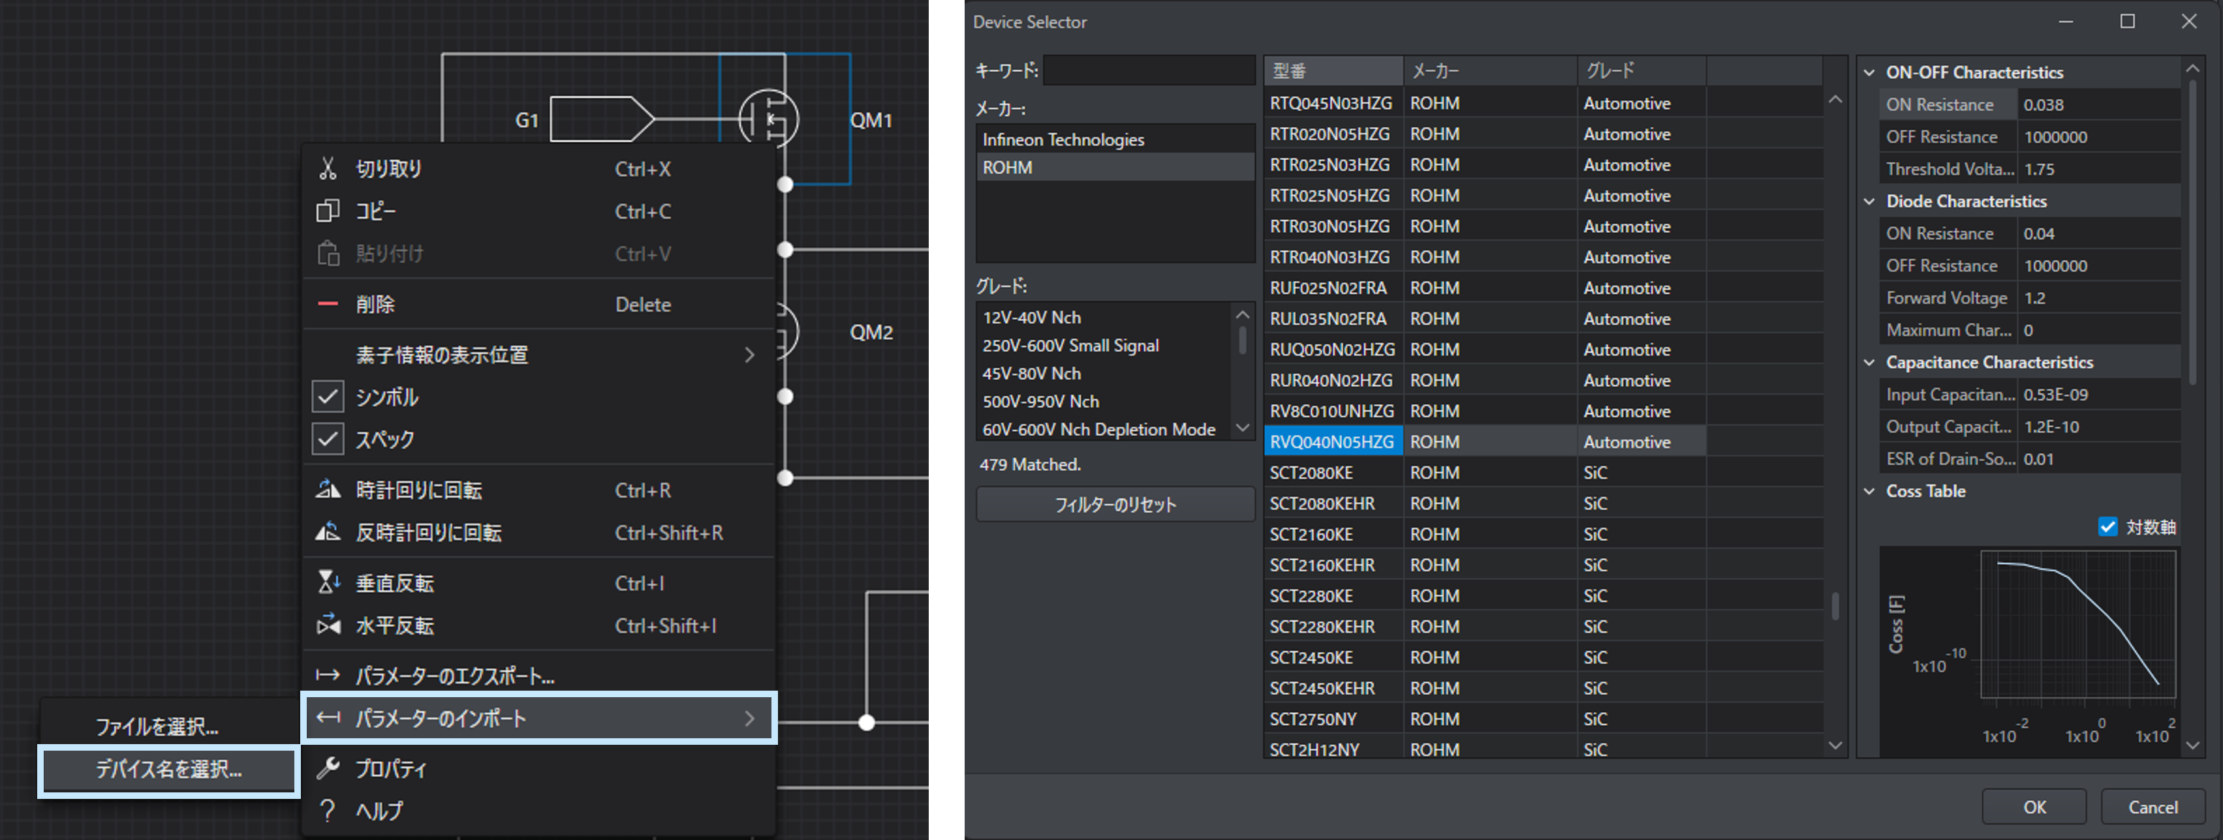Image resolution: width=2223 pixels, height=840 pixels.
Task: Uncheck the 対数軸 checkbox
Action: [x=2107, y=526]
